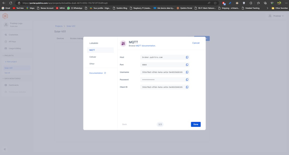The height and width of the screenshot is (155, 289).
Task: Reload the page with the refresh icon
Action: [11, 3]
